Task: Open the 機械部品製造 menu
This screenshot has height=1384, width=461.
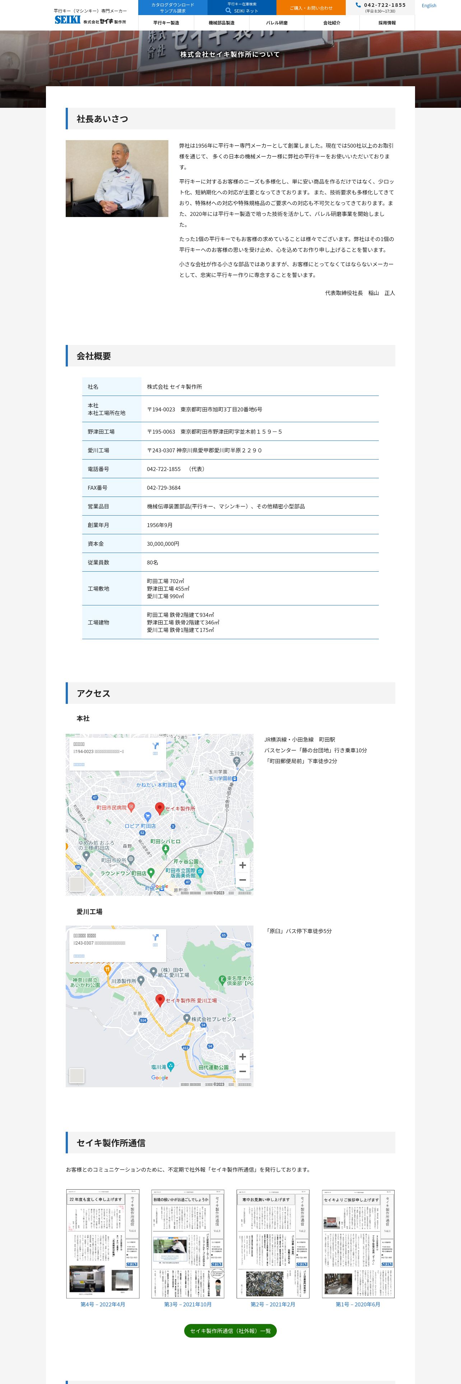Action: click(221, 23)
